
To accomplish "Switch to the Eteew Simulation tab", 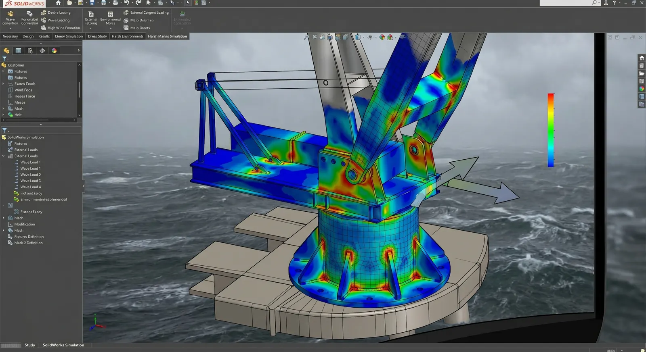I will (69, 36).
